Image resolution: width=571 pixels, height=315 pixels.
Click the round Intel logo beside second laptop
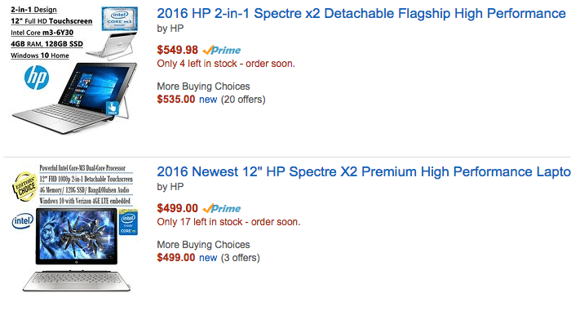(23, 221)
